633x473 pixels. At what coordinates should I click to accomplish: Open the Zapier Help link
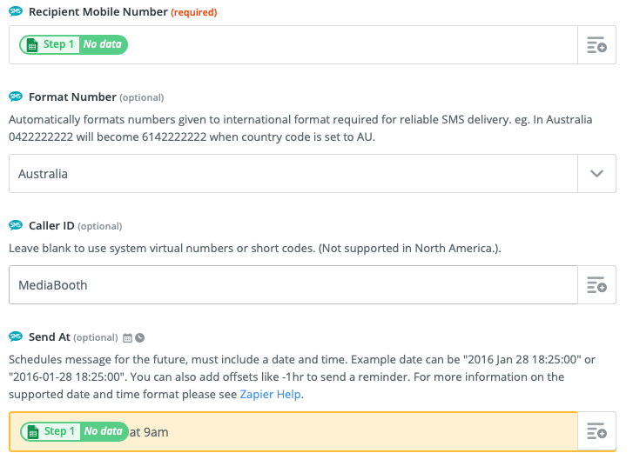[x=270, y=394]
